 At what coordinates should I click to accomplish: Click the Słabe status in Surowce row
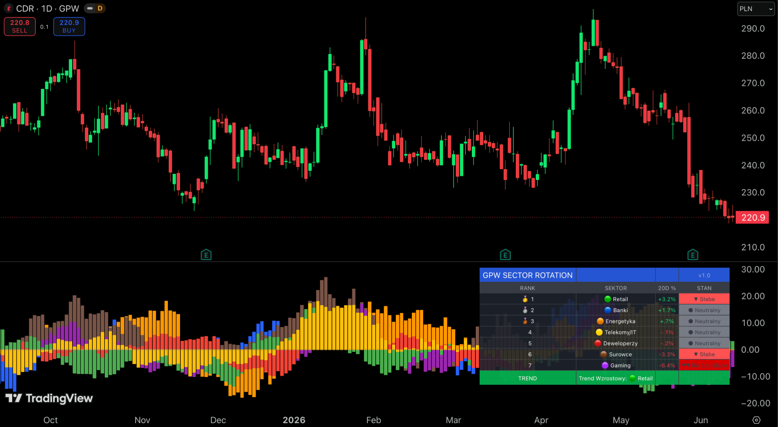pos(704,354)
